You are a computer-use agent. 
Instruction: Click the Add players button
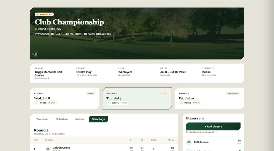tap(213, 126)
